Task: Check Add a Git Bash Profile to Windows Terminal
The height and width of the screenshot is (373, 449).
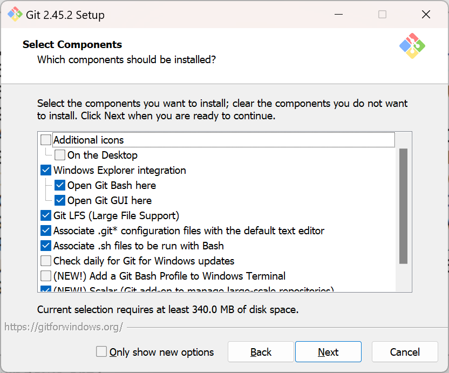Action: tap(46, 276)
